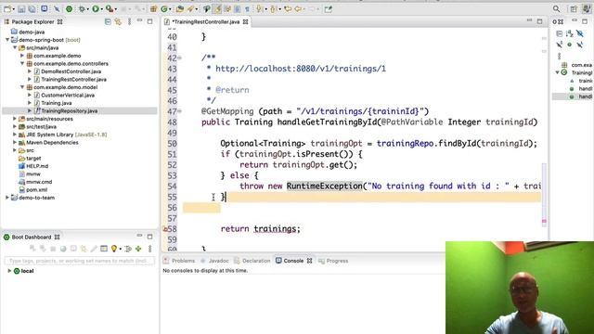The height and width of the screenshot is (334, 594).
Task: Click the Run Last Tool icon
Action: pos(110,8)
